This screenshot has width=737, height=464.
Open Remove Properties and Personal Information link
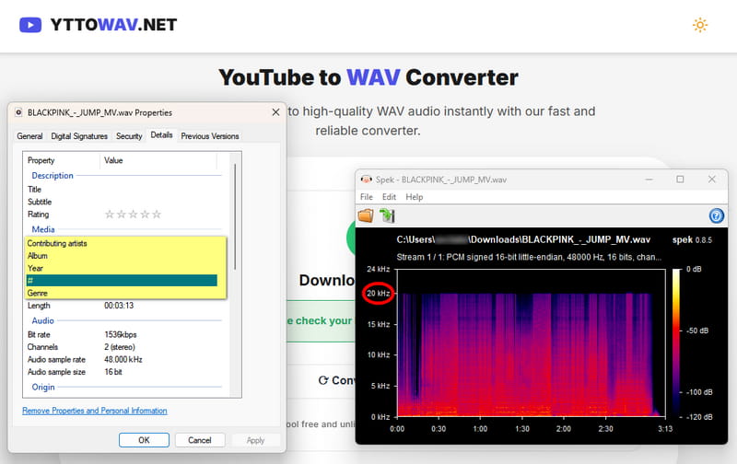point(95,411)
